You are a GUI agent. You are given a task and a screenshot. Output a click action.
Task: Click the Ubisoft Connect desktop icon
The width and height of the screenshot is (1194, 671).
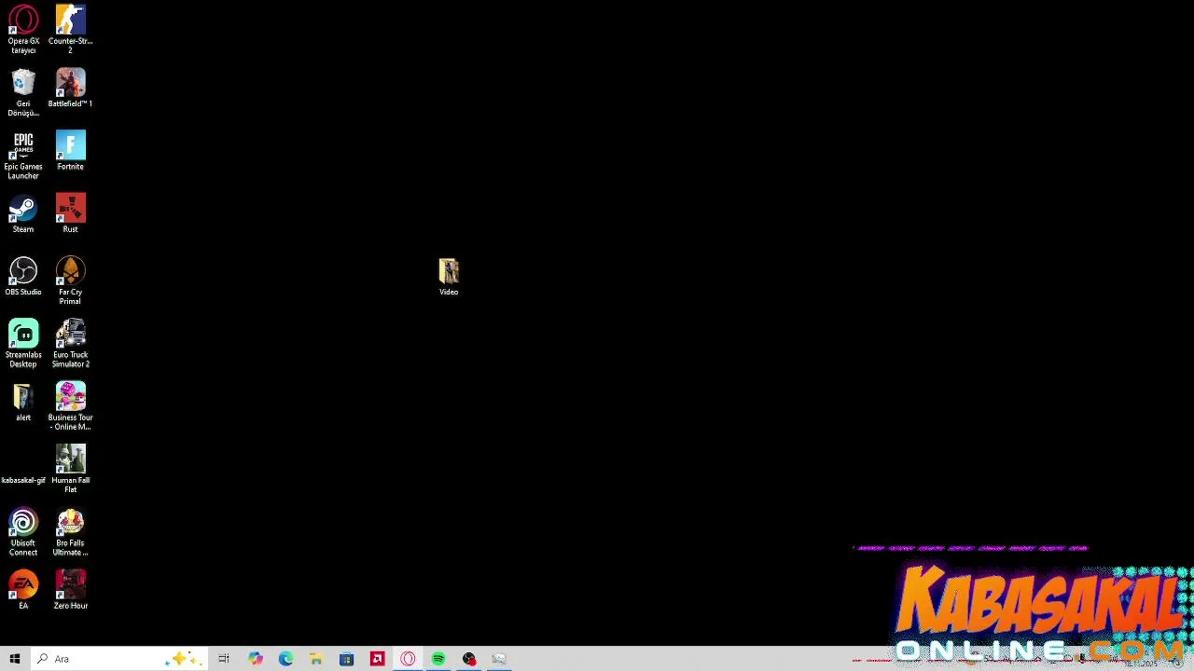coord(23,531)
